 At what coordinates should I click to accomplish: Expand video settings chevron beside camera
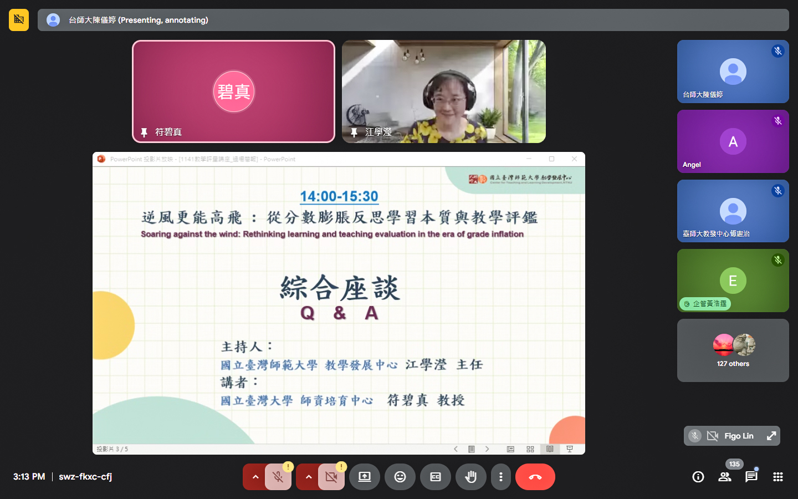[308, 477]
